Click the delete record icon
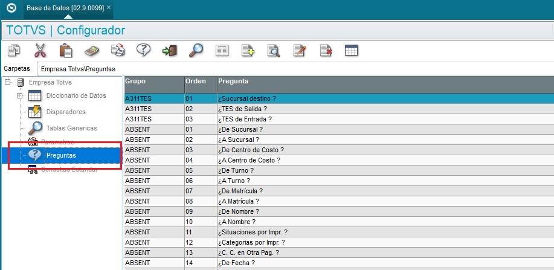 [326, 51]
